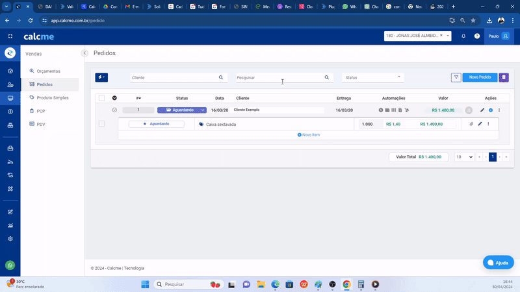Image resolution: width=520 pixels, height=292 pixels.
Task: Click the purple trash delete button
Action: (504, 77)
